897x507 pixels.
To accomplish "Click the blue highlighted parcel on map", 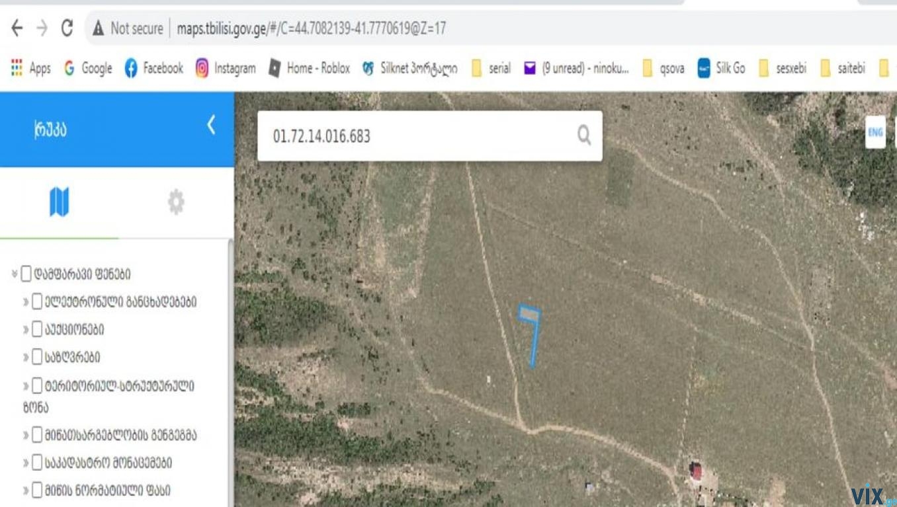I will coord(529,313).
